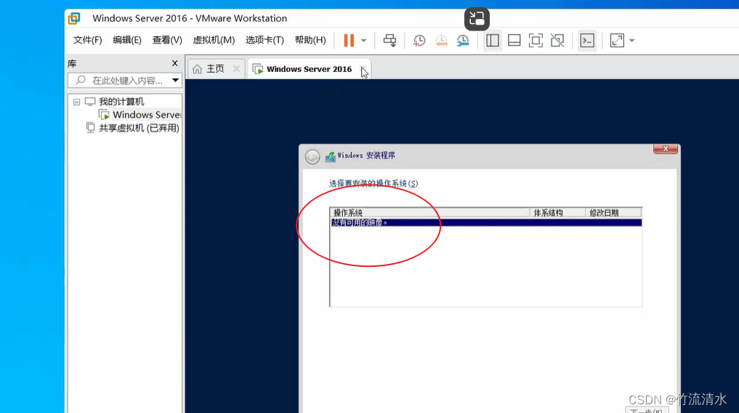Open the 查看(V) menu
This screenshot has height=413, width=739.
click(x=167, y=40)
